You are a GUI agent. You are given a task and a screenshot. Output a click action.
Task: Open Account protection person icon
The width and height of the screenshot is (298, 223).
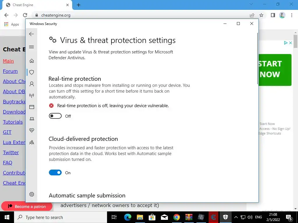click(32, 84)
